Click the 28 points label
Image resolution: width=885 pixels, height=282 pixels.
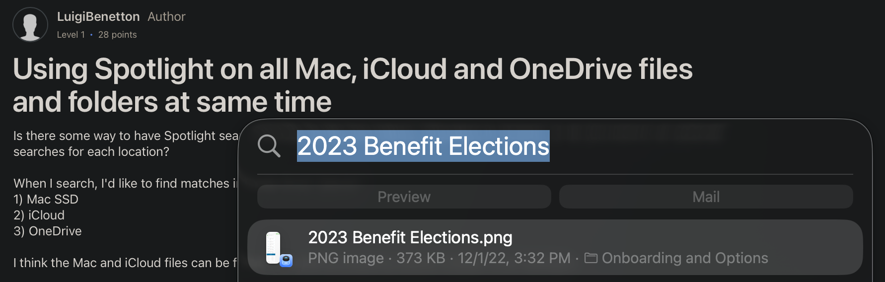pyautogui.click(x=117, y=35)
